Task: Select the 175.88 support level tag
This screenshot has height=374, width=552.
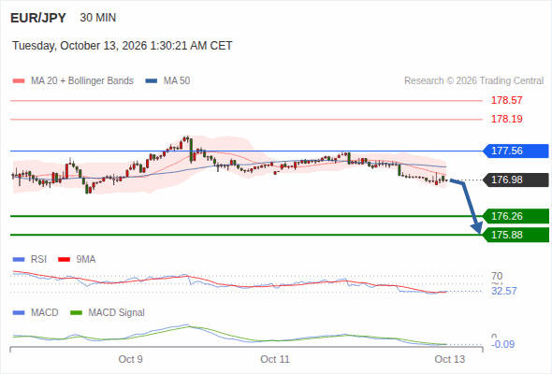Action: (516, 235)
